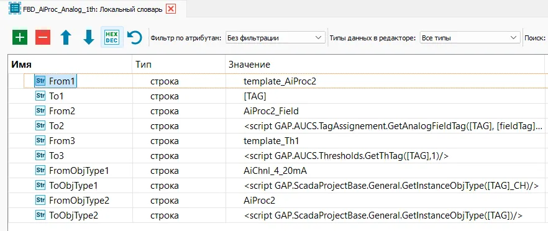The image size is (548, 231).
Task: Add a new entry with green plus
Action: [x=20, y=37]
